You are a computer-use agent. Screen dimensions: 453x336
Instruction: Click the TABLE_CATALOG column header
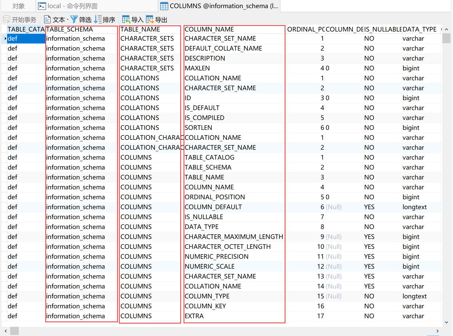pos(26,29)
